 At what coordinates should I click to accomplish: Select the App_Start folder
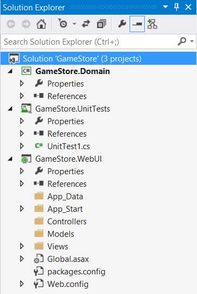[x=65, y=209]
